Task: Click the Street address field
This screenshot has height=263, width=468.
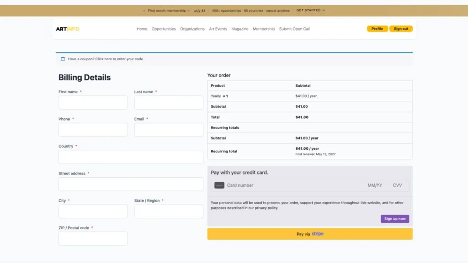Action: pos(131,184)
